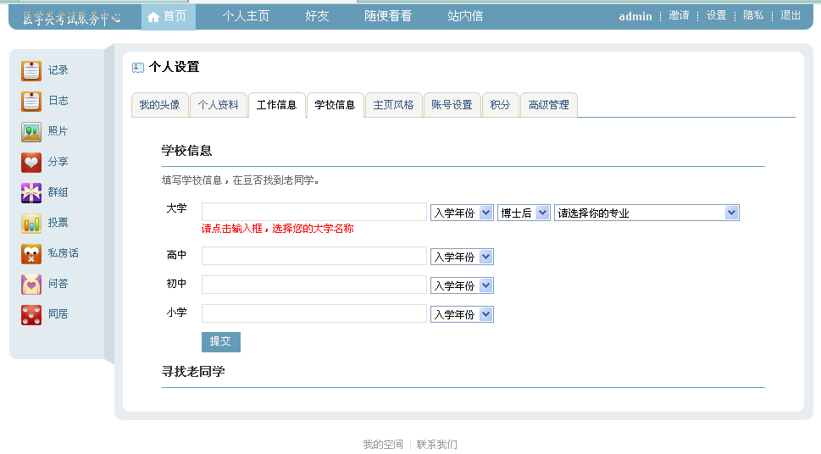Image resolution: width=821 pixels, height=454 pixels.
Task: Click the 小学 name input field
Action: 314,313
